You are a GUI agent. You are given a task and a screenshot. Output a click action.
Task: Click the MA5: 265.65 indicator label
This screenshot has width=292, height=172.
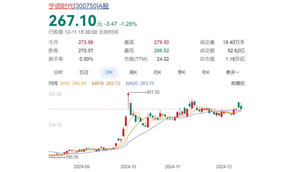[x=73, y=83]
